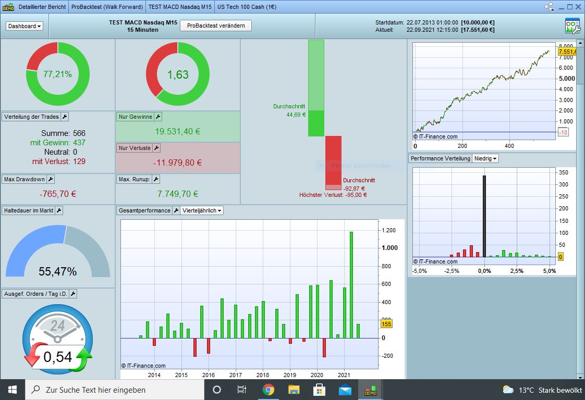
Task: Open wrench settings next to Haltedauer im Markt
Action: pos(59,210)
